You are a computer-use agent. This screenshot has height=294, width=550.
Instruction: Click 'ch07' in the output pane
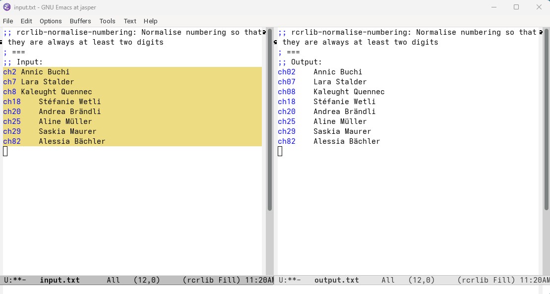[x=287, y=82]
